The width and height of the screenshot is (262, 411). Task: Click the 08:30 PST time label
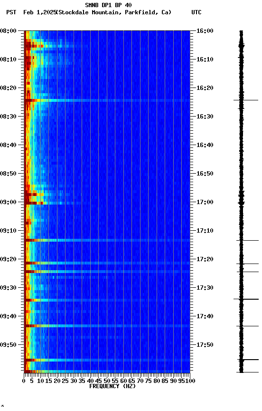click(x=8, y=117)
